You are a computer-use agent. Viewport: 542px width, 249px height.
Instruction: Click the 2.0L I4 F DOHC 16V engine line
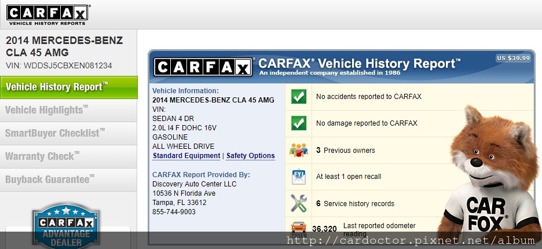click(184, 128)
